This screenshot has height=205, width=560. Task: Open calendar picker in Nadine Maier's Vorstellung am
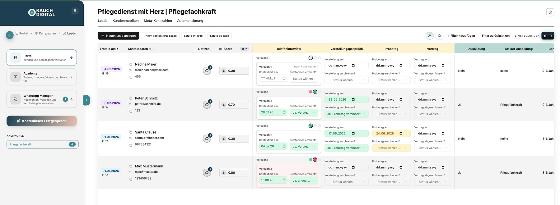353,66
